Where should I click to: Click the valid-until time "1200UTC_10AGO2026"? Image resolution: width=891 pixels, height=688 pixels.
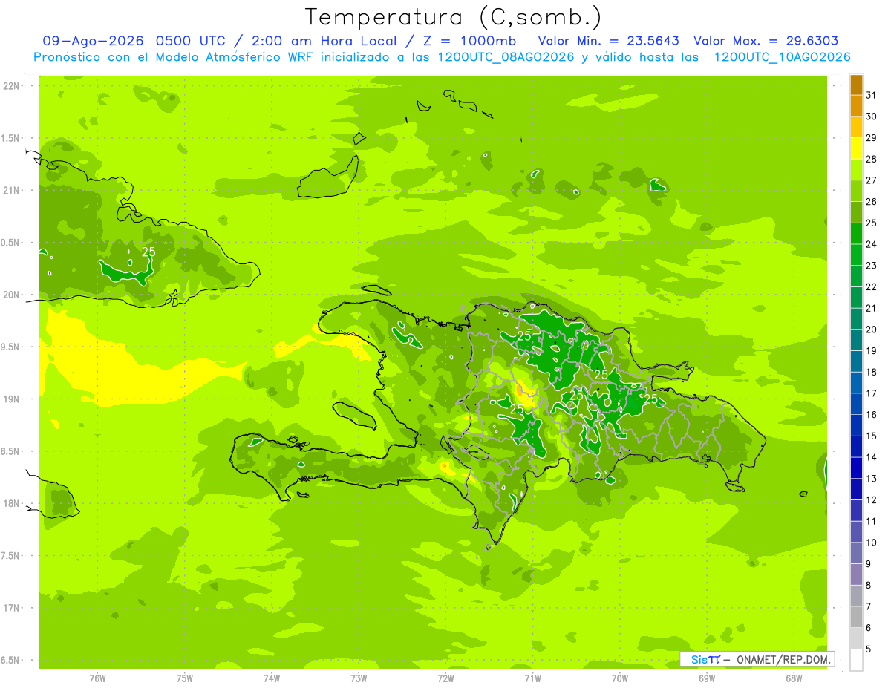coord(782,57)
